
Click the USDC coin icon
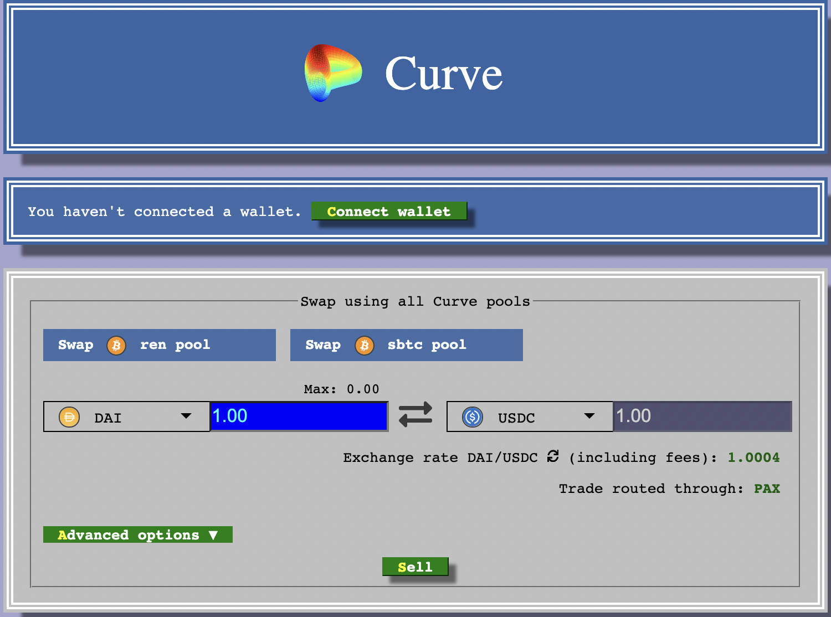[x=473, y=417]
